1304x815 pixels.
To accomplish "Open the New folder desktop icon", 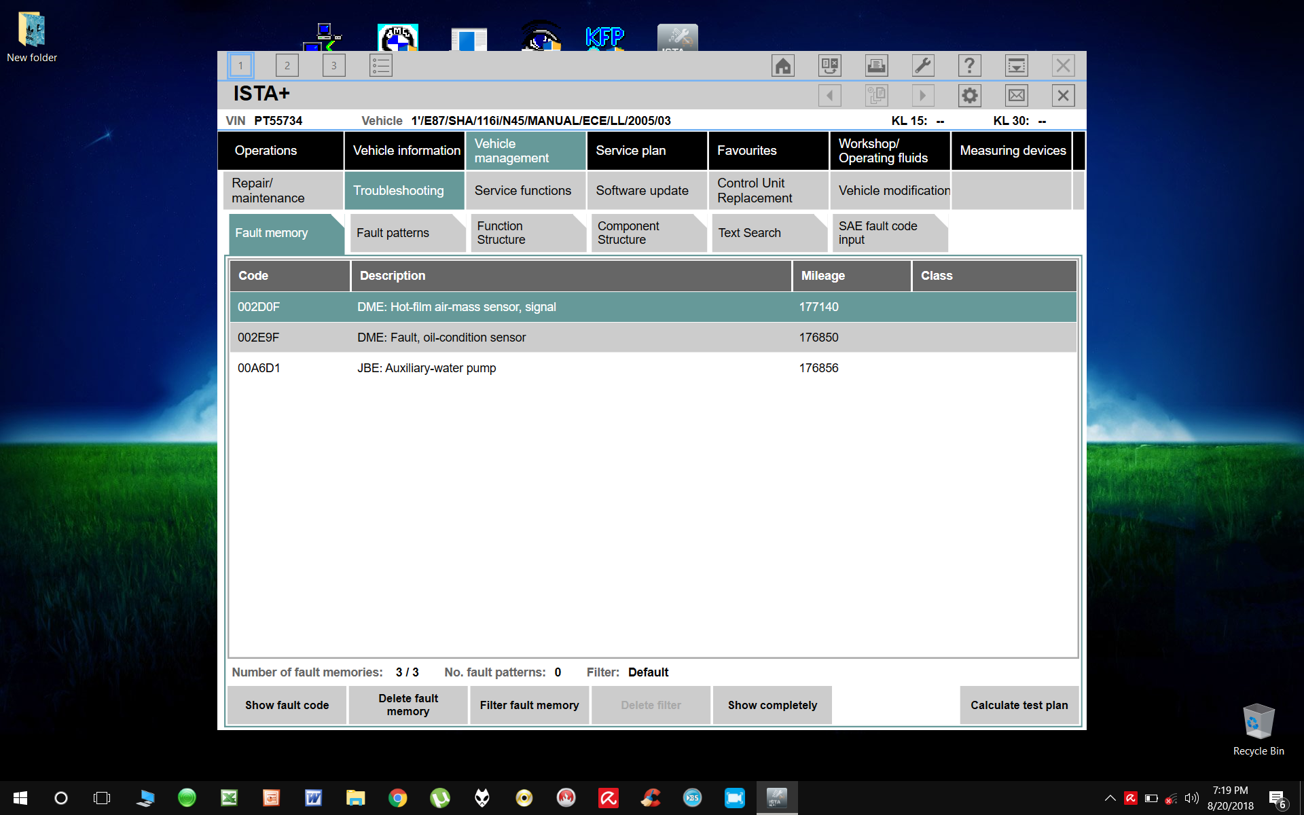I will [32, 38].
